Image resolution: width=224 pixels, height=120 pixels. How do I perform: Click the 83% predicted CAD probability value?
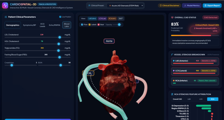[x=175, y=24]
